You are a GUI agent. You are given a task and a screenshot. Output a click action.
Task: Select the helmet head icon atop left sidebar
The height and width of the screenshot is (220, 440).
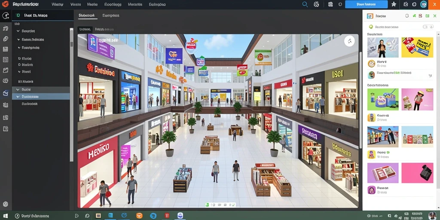click(x=5, y=16)
